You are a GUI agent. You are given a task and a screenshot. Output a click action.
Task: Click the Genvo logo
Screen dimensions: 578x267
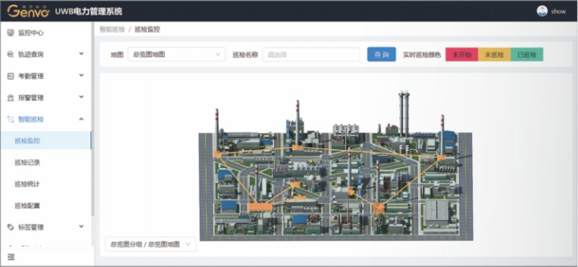click(28, 11)
